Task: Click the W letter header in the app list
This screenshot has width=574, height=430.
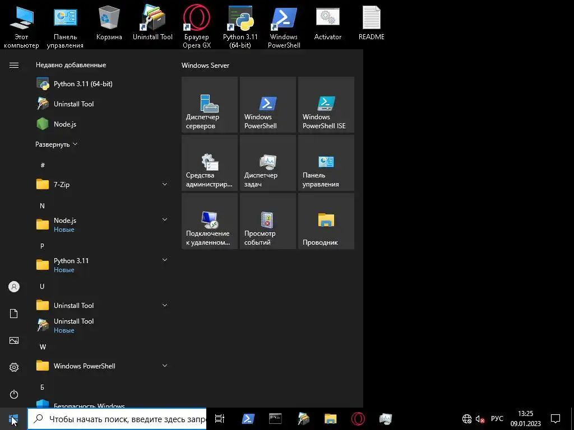Action: pos(43,347)
